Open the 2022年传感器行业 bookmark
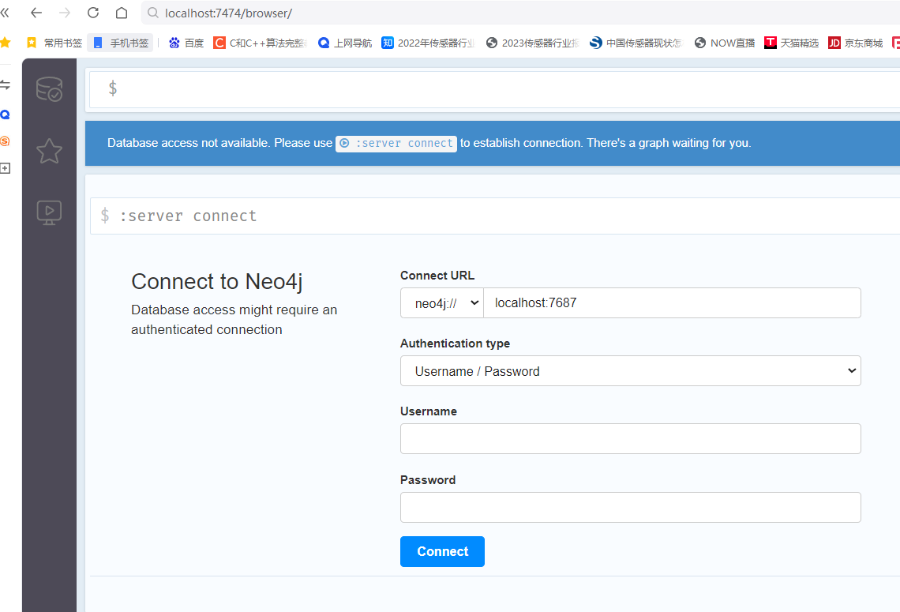The height and width of the screenshot is (612, 900). (429, 43)
